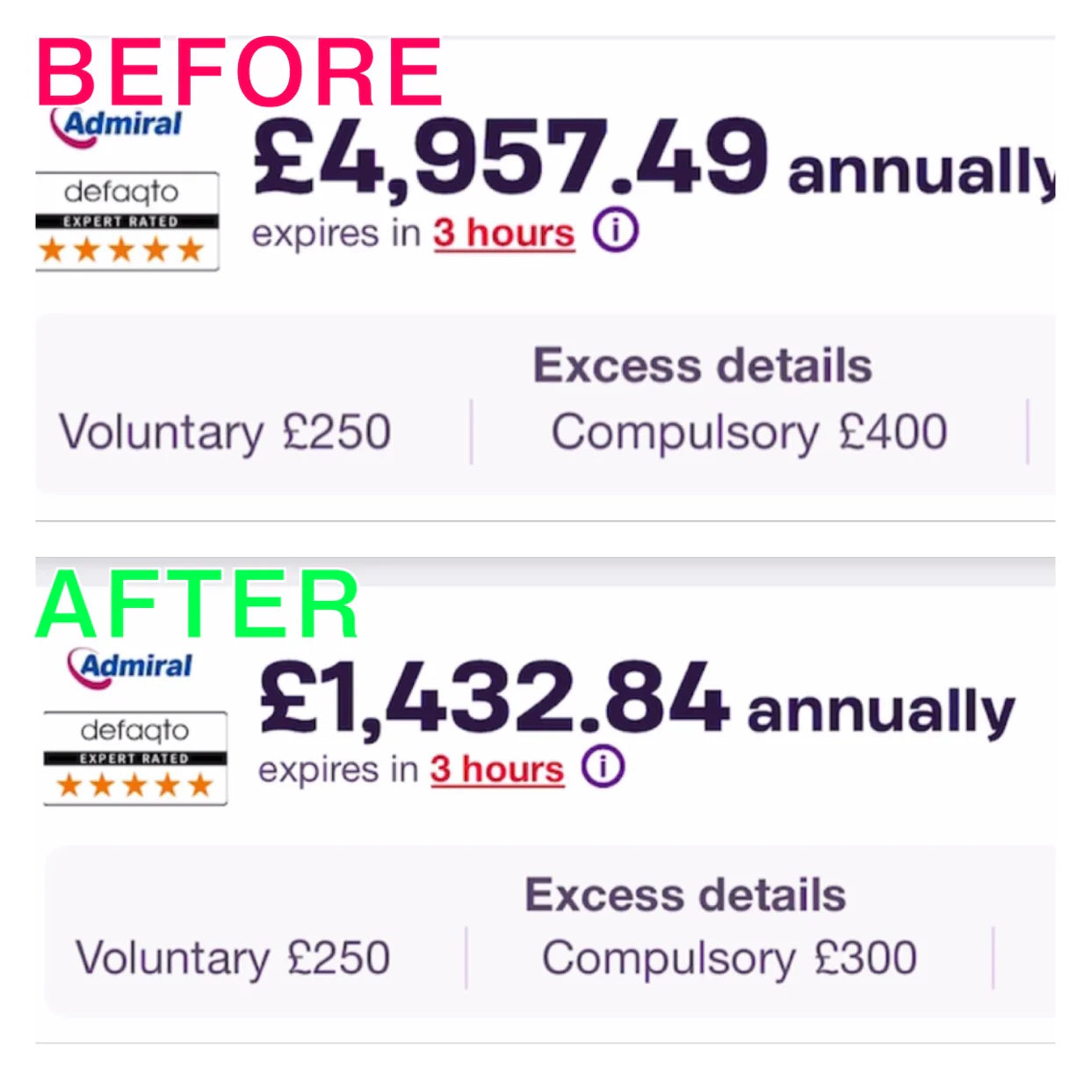Viewport: 1091px width, 1079px height.
Task: Click the Admiral logo in the AFTER quote
Action: click(x=129, y=666)
